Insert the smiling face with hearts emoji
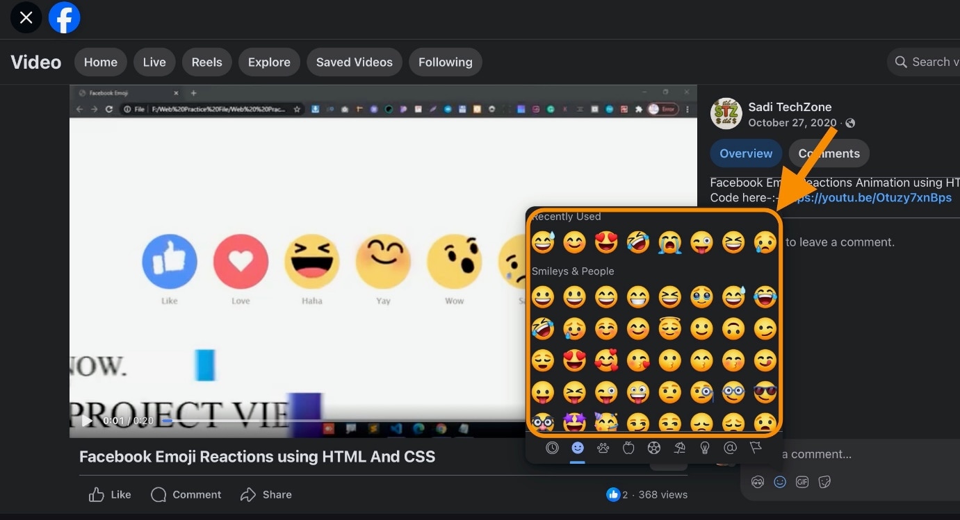Screen dimensions: 960x520 [x=606, y=360]
